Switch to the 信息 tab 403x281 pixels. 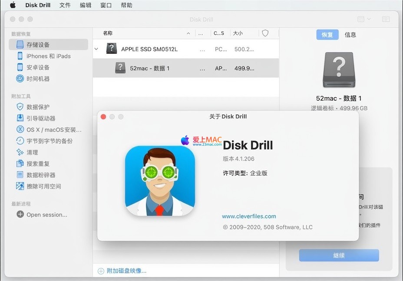[350, 35]
